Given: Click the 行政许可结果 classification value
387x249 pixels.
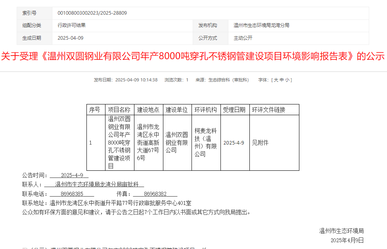Looking at the screenshot, I should (x=72, y=25).
